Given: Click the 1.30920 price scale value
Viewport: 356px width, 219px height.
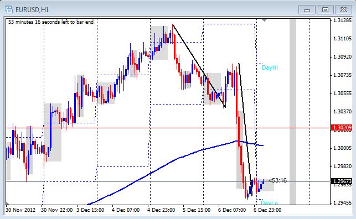Looking at the screenshot, I should tap(342, 57).
